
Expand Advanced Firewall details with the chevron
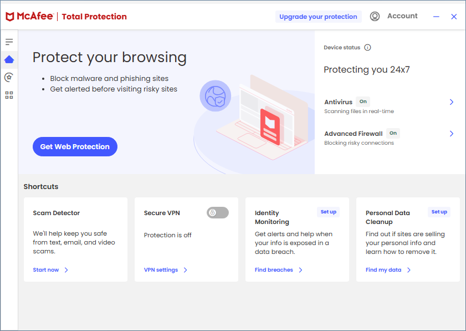(452, 134)
